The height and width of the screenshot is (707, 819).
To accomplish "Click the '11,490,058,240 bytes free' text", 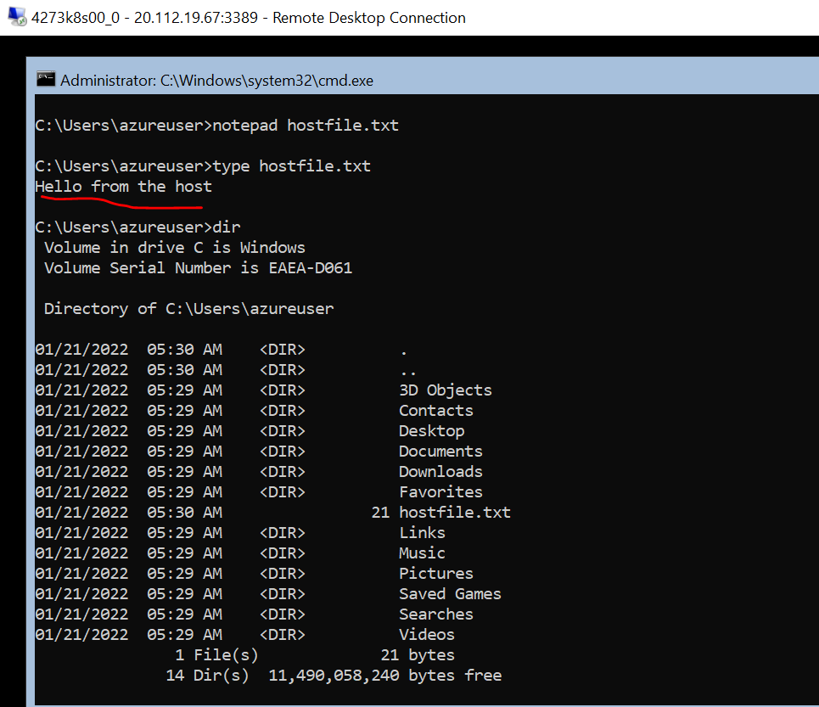I will point(384,676).
